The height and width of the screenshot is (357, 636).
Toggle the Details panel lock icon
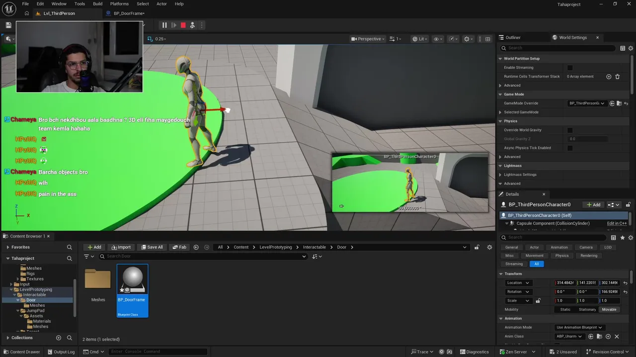pos(628,205)
